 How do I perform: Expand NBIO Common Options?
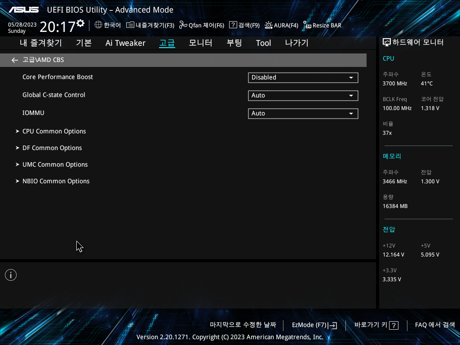point(56,181)
